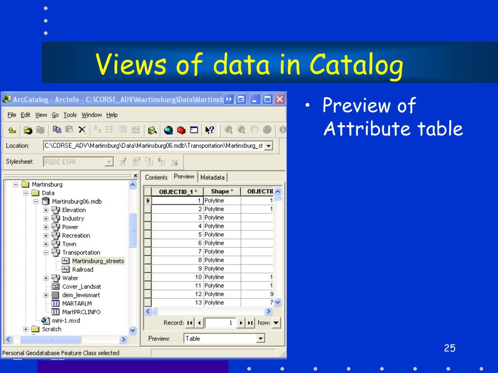Click the tree vertical scrollbar thumb
The height and width of the screenshot is (373, 498).
coord(133,230)
